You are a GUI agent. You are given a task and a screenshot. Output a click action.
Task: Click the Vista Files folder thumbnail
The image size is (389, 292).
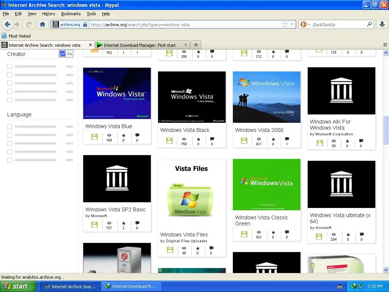[192, 194]
